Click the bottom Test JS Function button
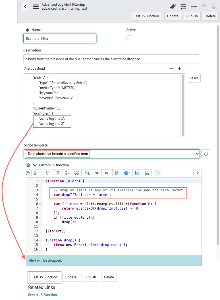This screenshot has width=220, height=300. (45, 277)
